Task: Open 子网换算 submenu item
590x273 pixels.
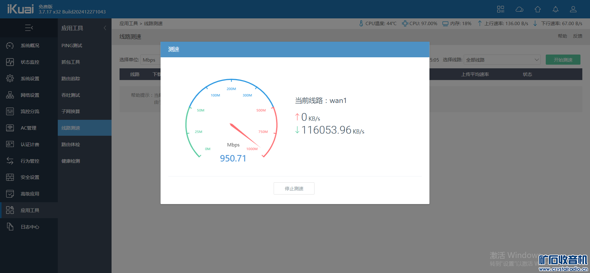Action: (71, 112)
